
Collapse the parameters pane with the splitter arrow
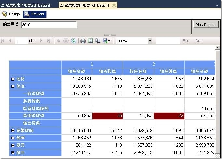tap(110, 35)
